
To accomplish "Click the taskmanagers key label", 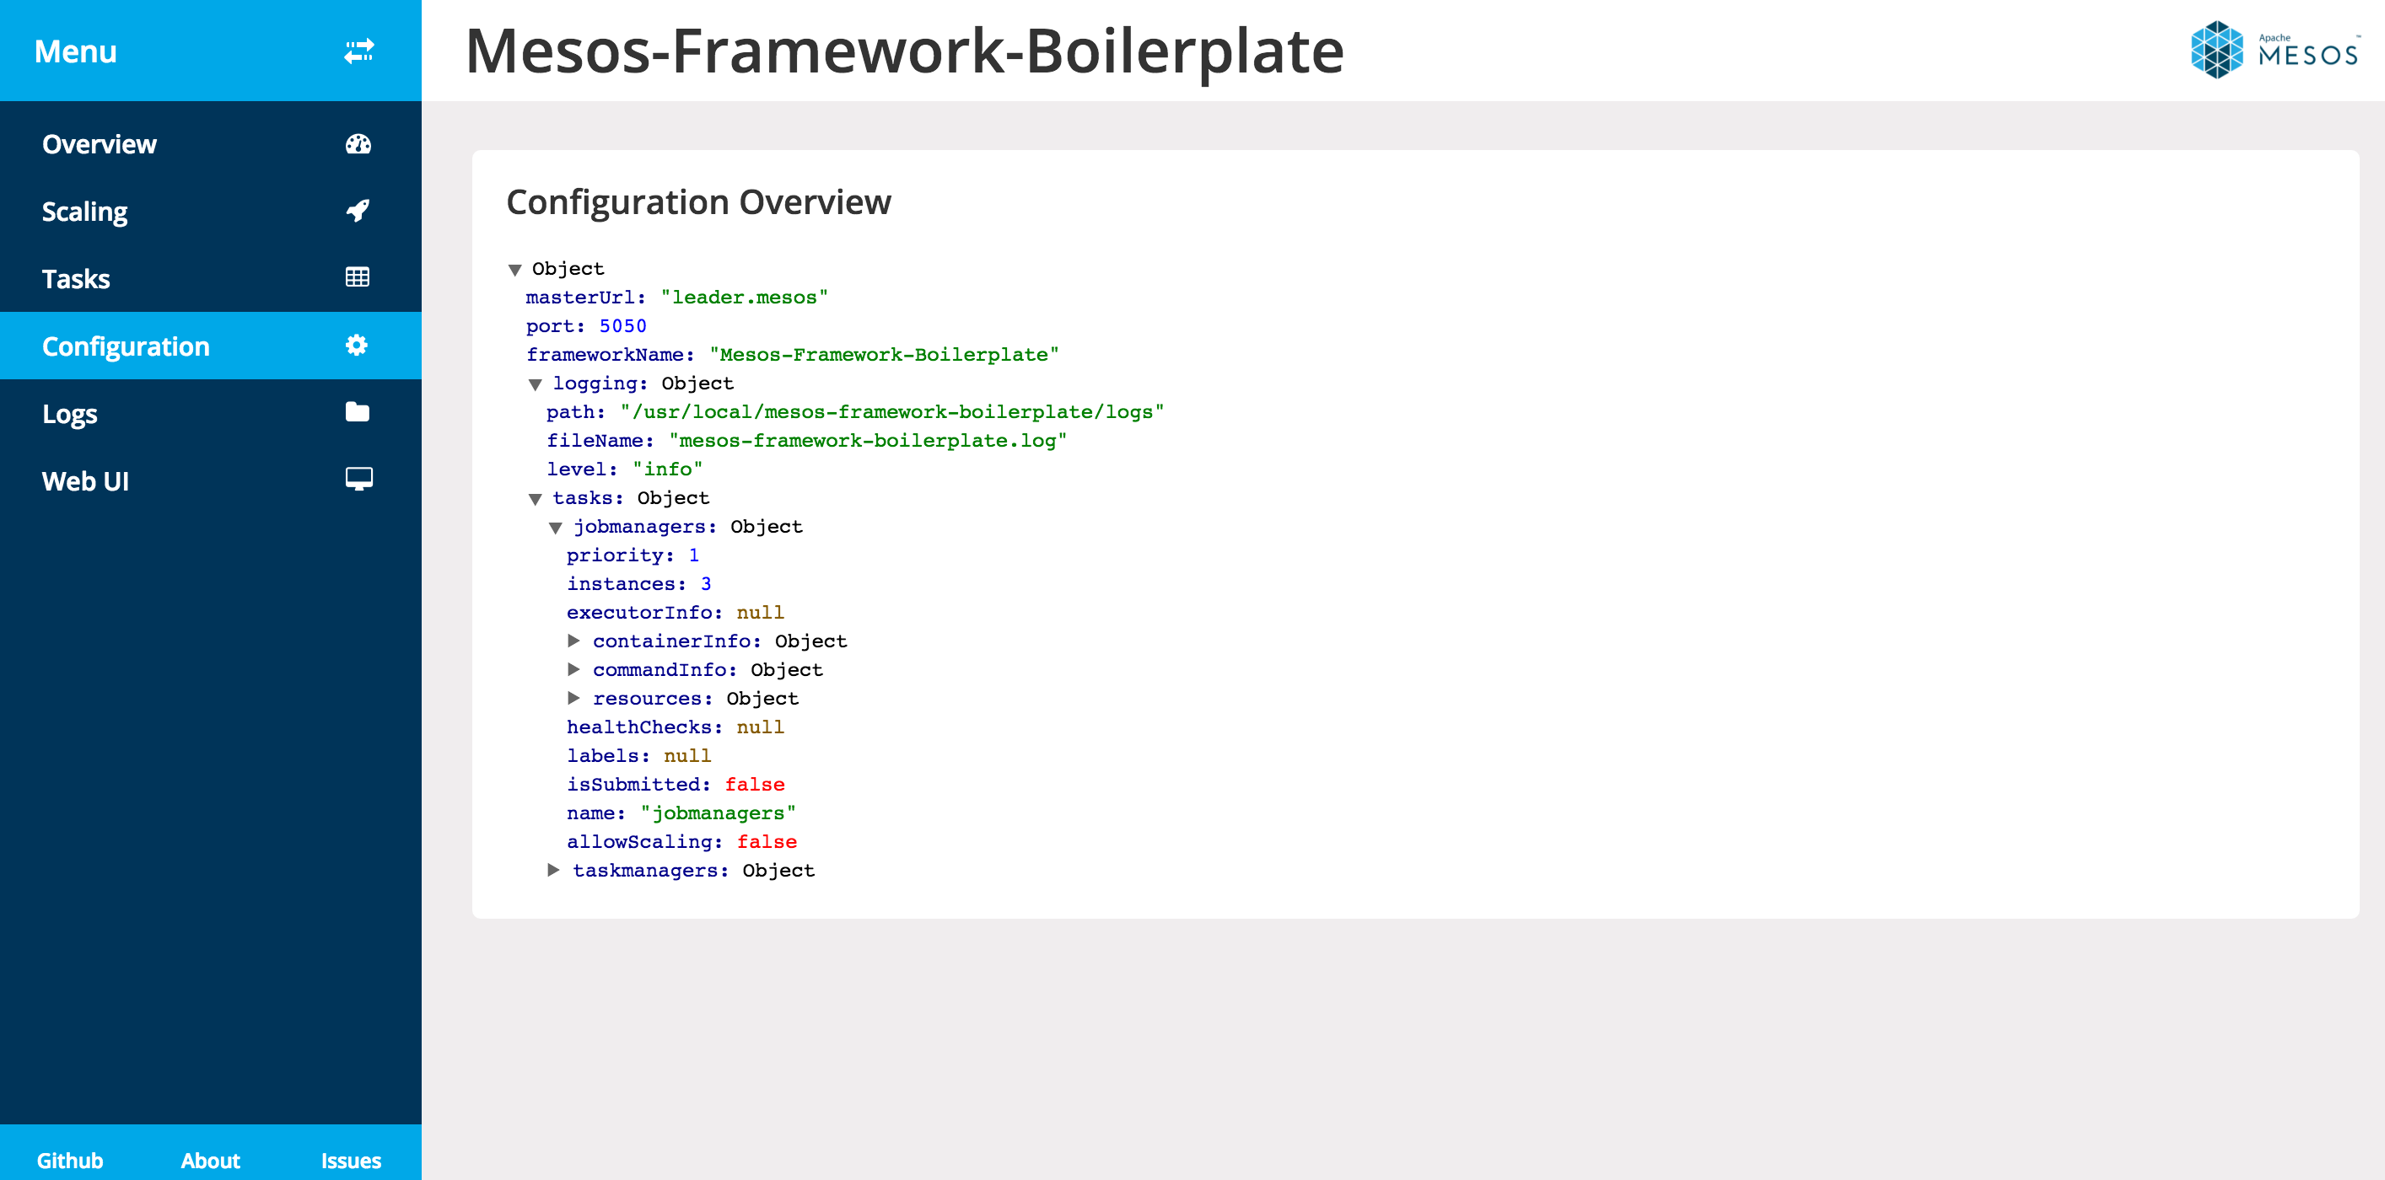I will (x=651, y=871).
